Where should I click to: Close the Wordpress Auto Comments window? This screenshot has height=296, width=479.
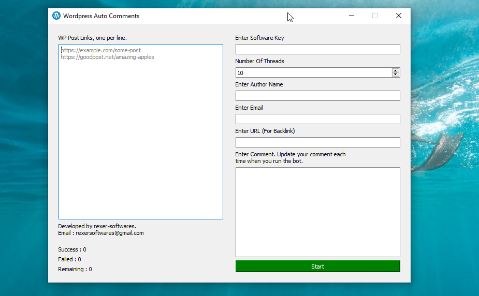(398, 16)
